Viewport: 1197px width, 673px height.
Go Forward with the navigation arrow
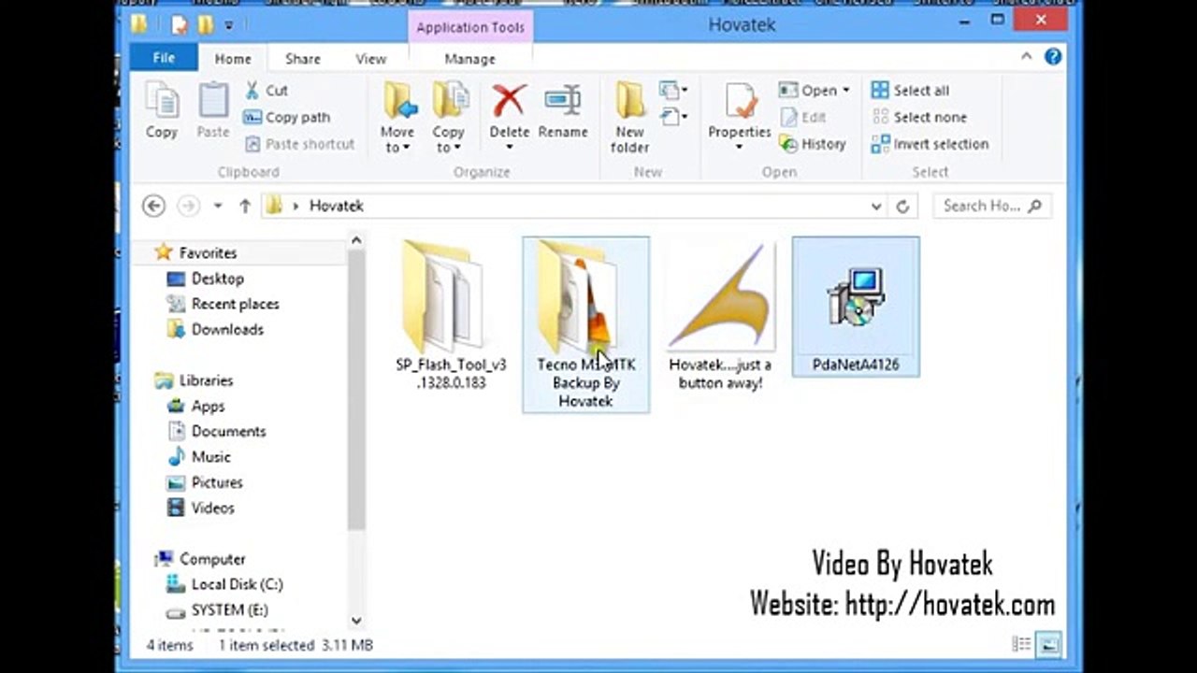pyautogui.click(x=188, y=206)
